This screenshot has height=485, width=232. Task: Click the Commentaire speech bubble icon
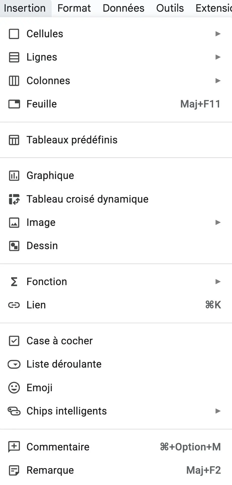14,447
